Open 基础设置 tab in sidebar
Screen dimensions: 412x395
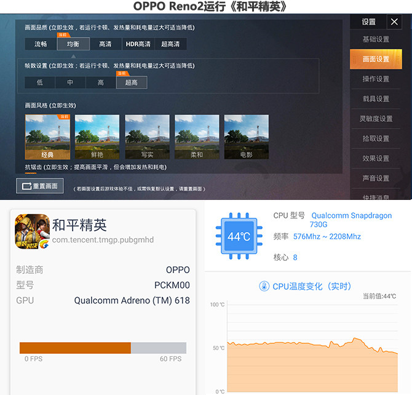pos(376,39)
